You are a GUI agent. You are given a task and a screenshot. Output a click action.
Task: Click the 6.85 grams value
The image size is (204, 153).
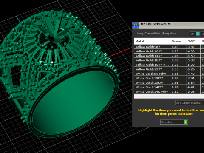(x=175, y=74)
